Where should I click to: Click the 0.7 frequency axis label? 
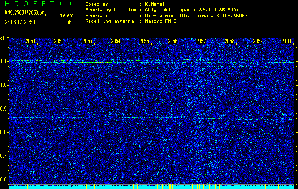click(x=4, y=156)
